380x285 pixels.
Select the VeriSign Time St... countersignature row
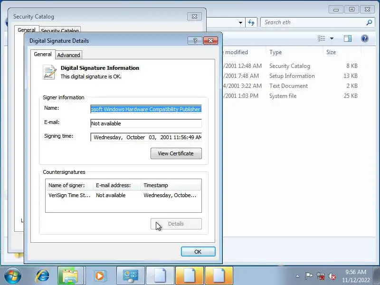(123, 195)
